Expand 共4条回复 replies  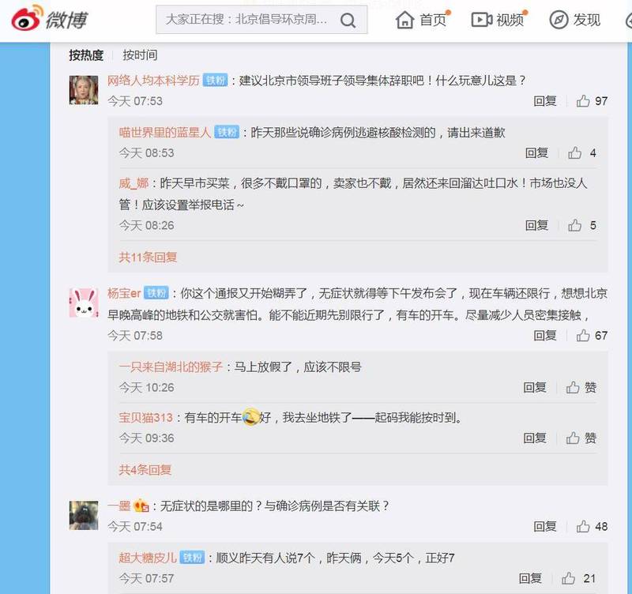point(145,470)
